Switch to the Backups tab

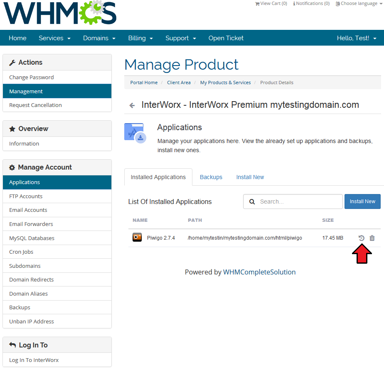[x=211, y=177]
